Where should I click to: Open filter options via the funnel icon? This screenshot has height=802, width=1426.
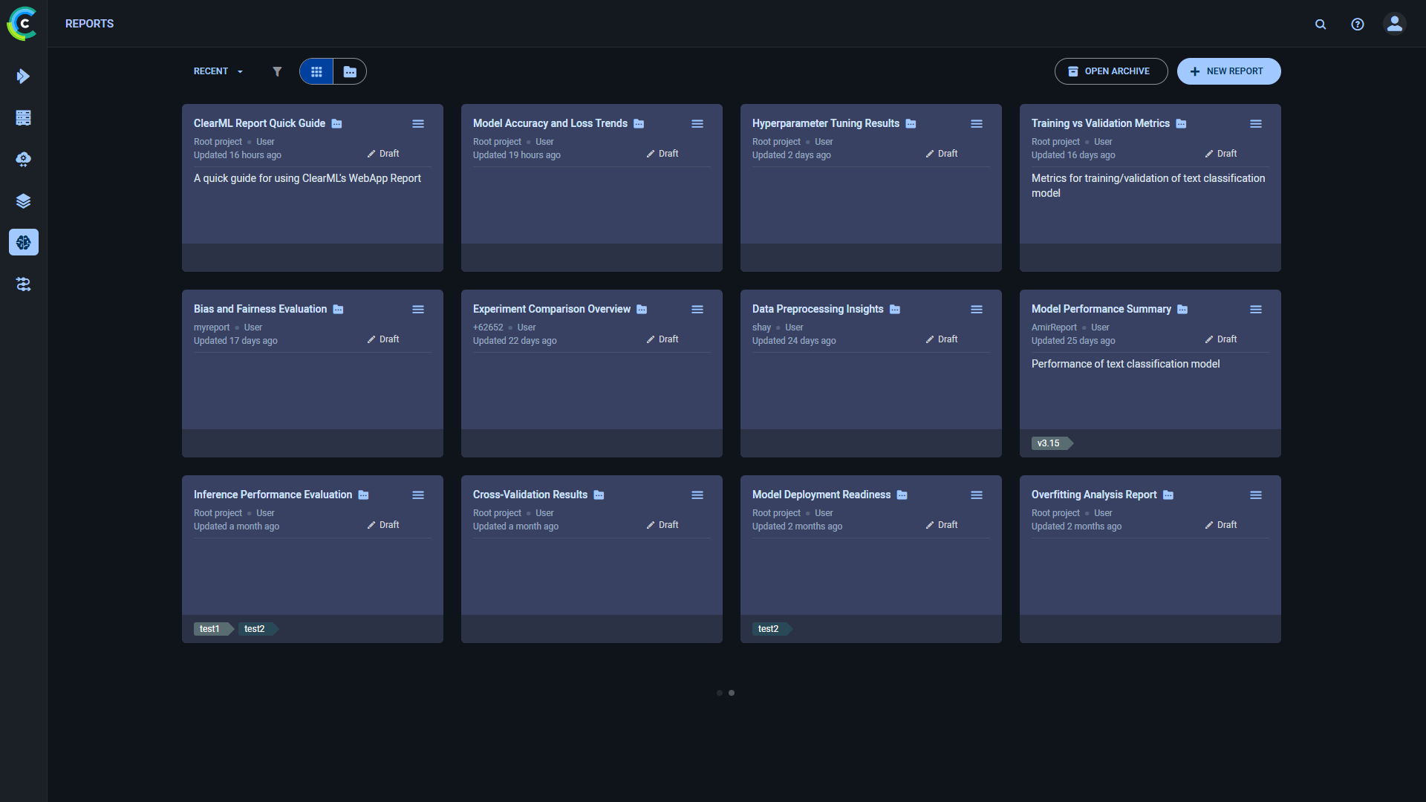coord(277,71)
